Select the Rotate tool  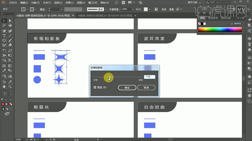pos(4,51)
